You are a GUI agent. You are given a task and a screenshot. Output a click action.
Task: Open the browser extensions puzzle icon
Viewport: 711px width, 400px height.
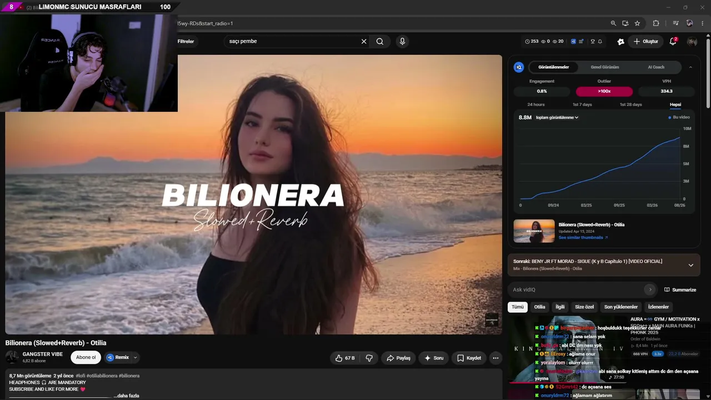click(x=656, y=23)
